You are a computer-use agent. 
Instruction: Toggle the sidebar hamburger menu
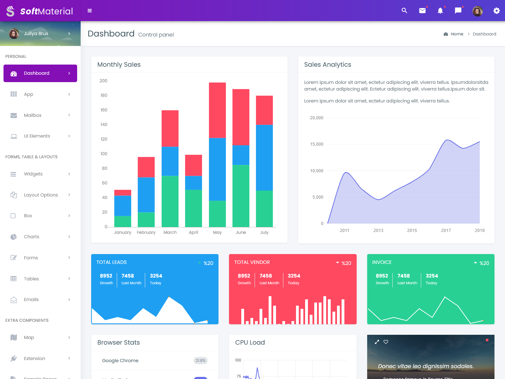click(90, 11)
